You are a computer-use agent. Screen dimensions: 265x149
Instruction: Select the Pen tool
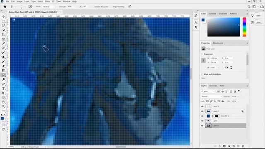pyautogui.click(x=3, y=84)
